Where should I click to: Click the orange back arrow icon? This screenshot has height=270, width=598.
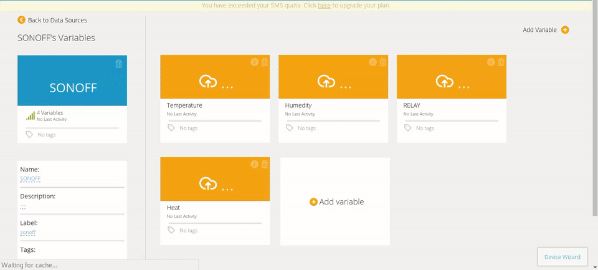21,20
